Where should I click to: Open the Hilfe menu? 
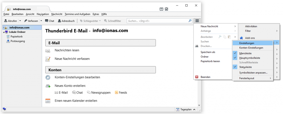(x=104, y=14)
